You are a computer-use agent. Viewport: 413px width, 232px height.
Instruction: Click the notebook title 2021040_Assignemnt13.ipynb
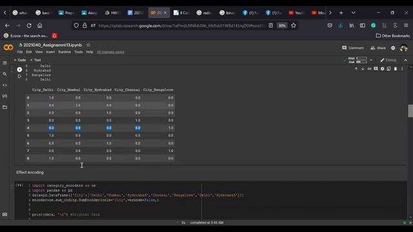click(52, 45)
